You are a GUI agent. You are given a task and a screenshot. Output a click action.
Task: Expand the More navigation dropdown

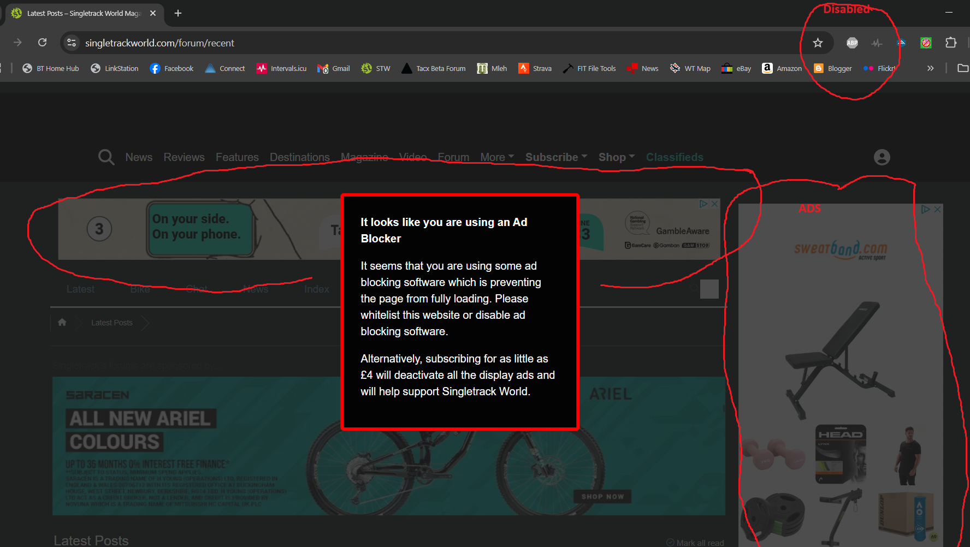click(x=494, y=157)
